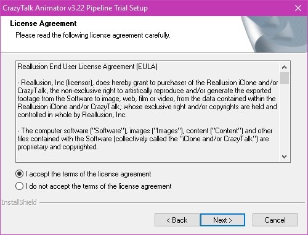Click the "Please read the following" instruction text

[93, 35]
